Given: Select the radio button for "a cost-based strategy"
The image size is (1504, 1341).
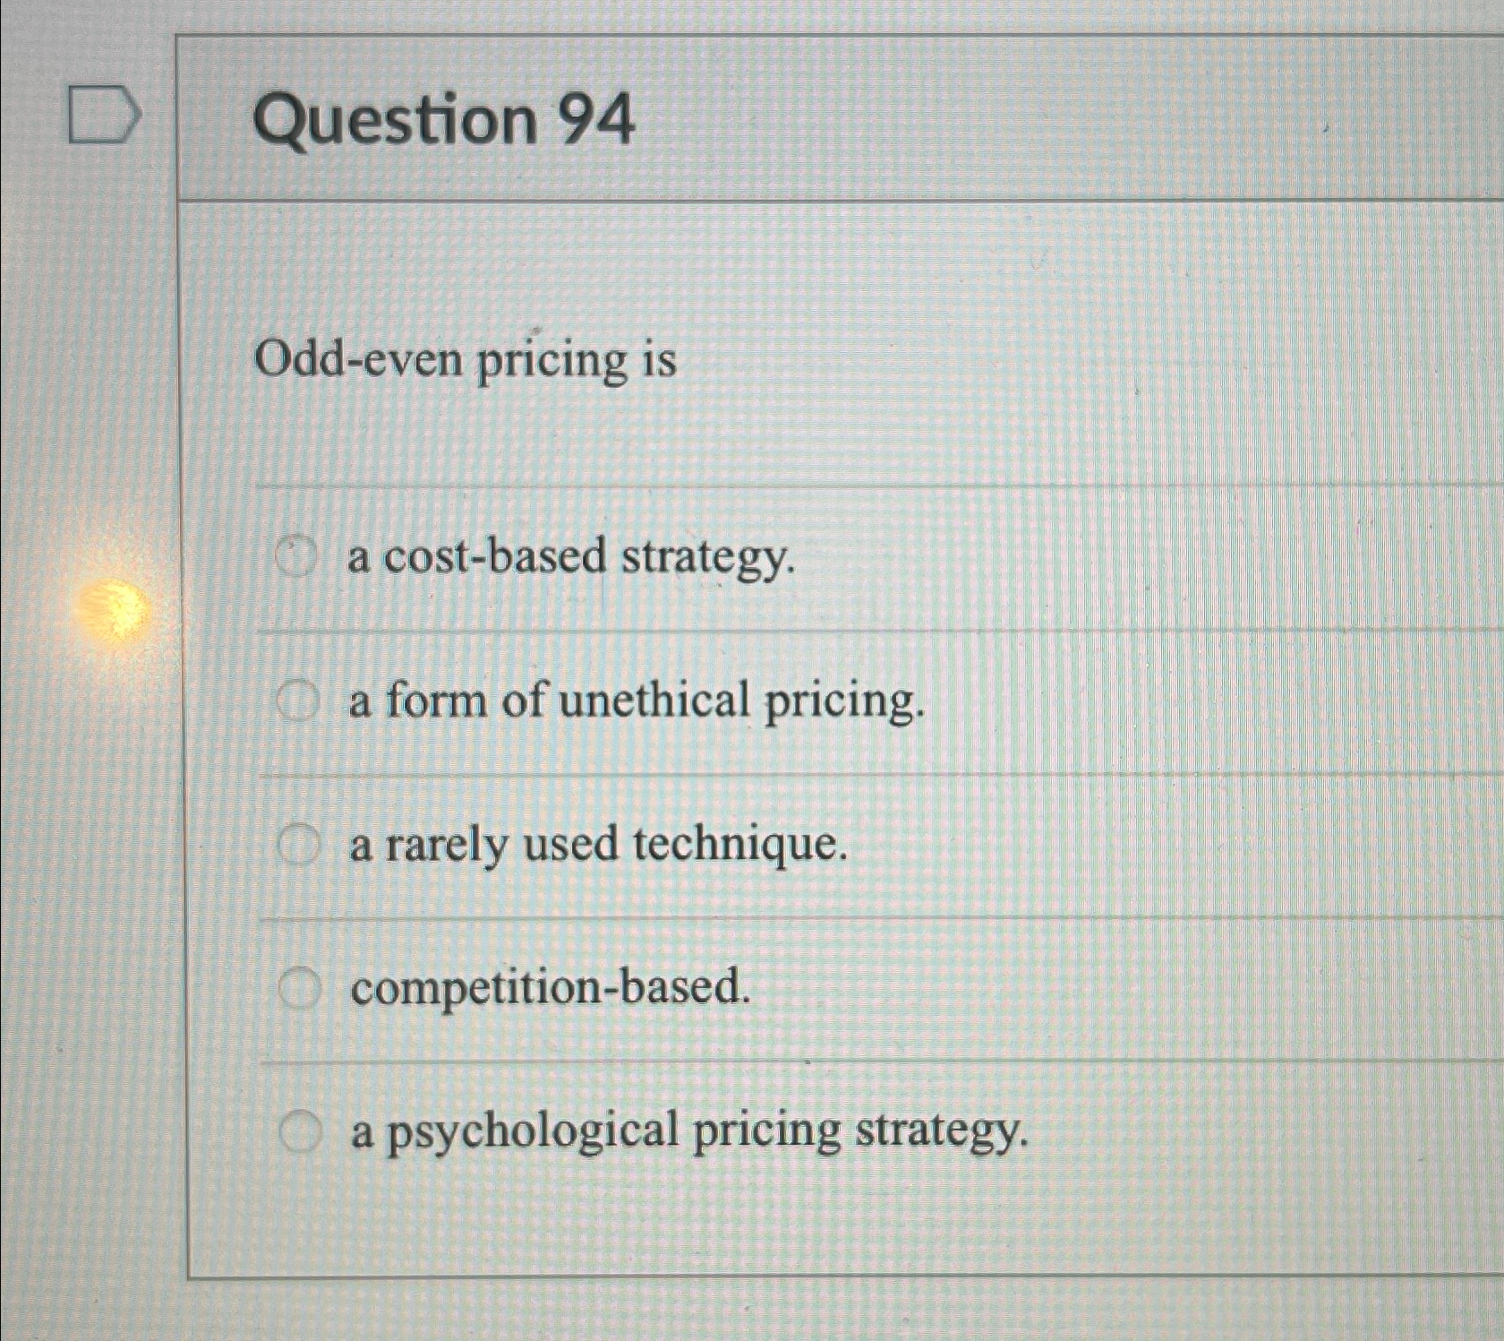Looking at the screenshot, I should click(x=297, y=555).
